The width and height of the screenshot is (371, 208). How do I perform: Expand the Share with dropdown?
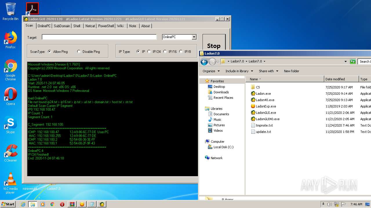point(268,71)
